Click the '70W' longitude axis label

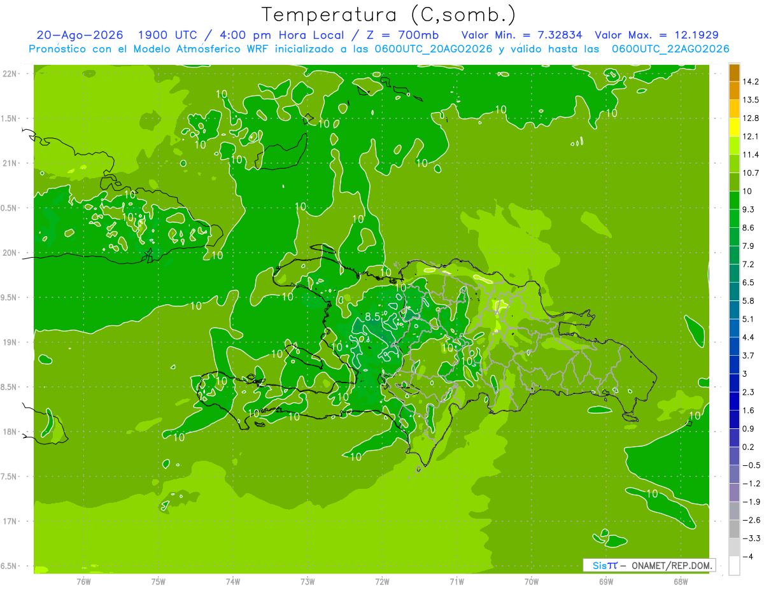click(x=532, y=581)
